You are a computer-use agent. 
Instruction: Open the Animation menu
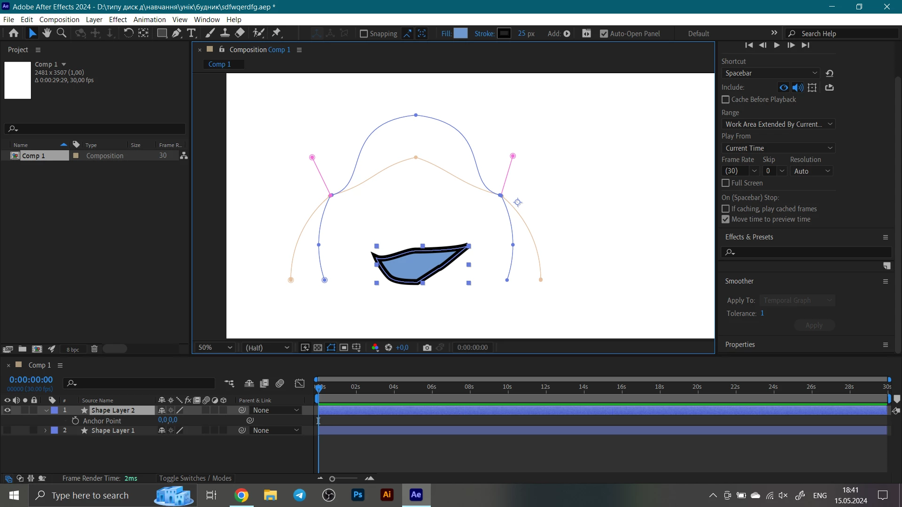(149, 20)
